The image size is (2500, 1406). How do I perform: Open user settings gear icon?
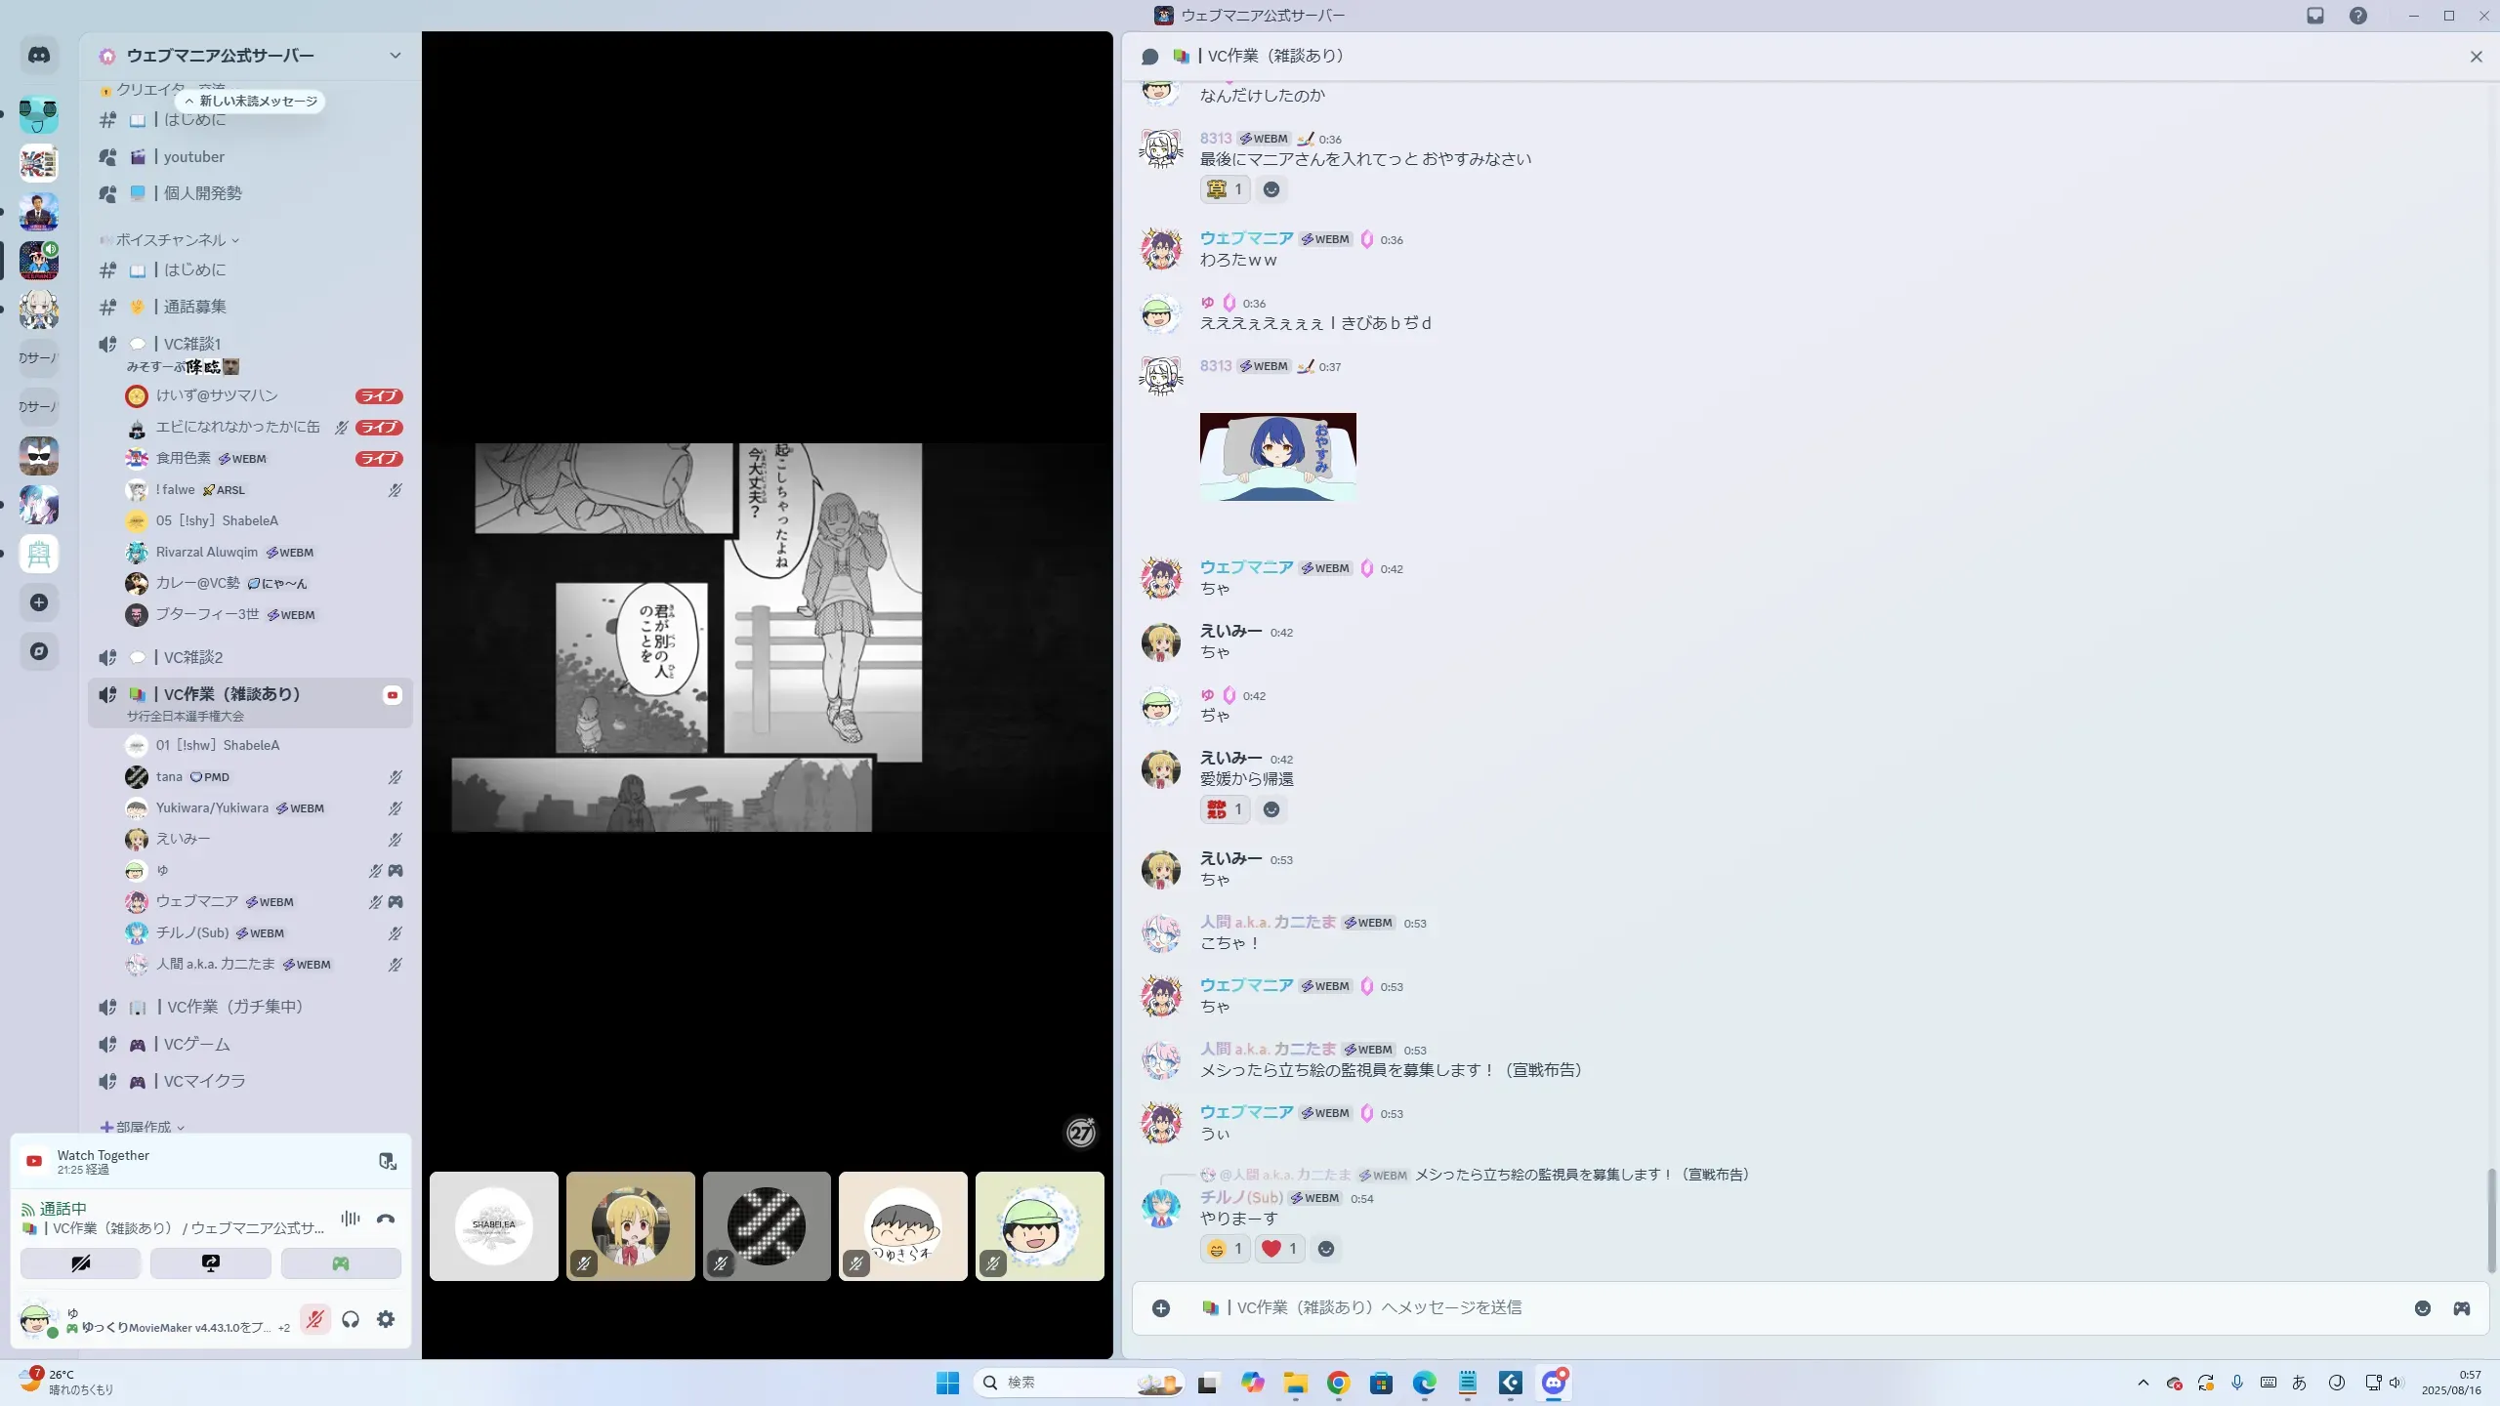(386, 1319)
